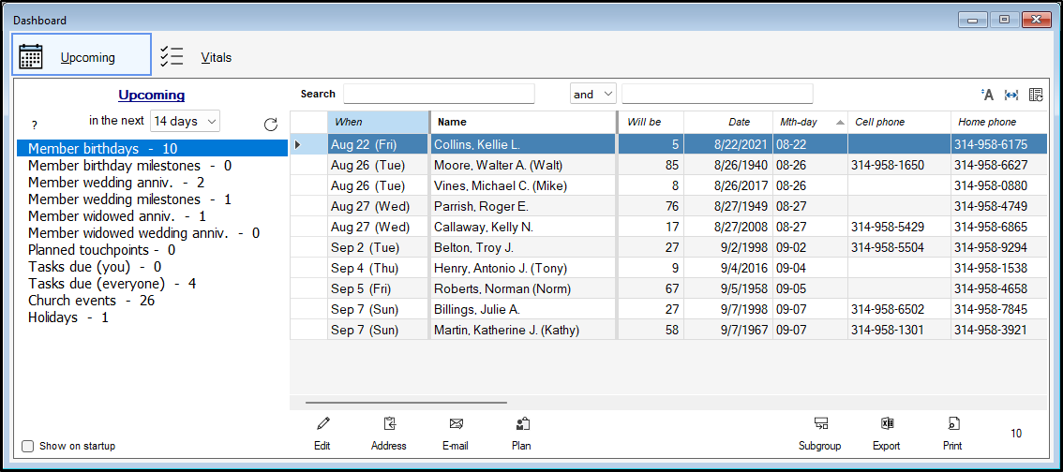Open the Address icon button

tap(389, 424)
